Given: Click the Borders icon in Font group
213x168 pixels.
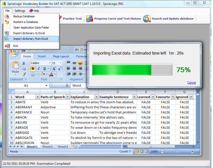Looking at the screenshot, I should point(33,74).
